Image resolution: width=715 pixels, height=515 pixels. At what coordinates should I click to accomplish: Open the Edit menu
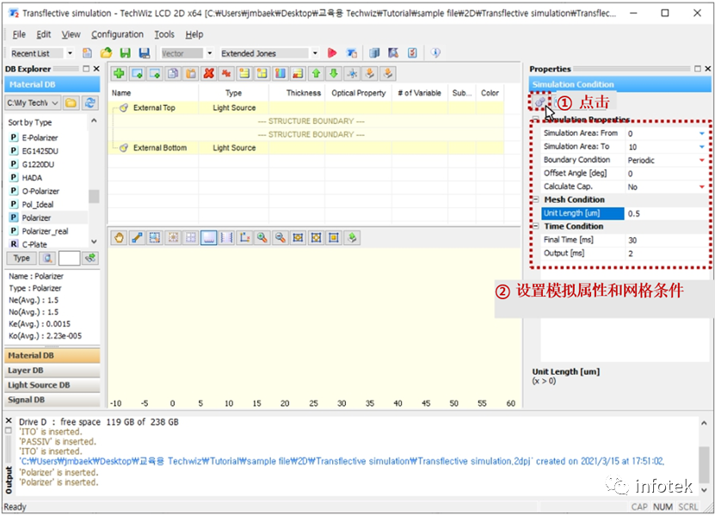(43, 34)
